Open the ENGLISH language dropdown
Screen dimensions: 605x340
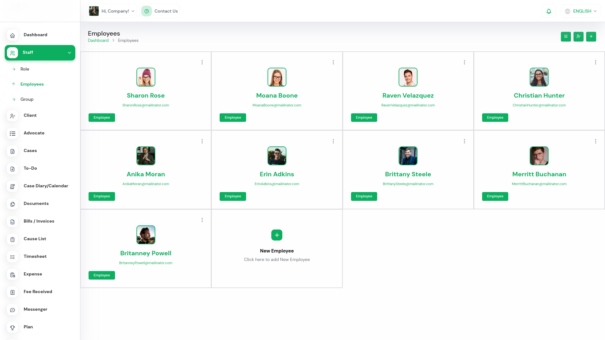point(581,11)
